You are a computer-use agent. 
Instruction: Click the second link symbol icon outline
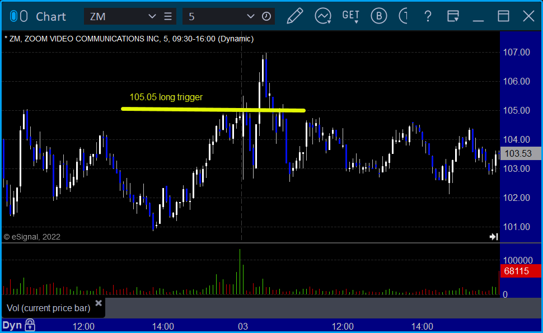pyautogui.click(x=24, y=16)
